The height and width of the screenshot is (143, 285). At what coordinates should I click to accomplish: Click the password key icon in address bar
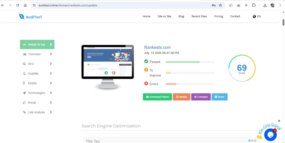(213, 5)
